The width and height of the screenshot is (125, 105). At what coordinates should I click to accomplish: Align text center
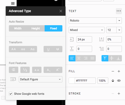coord(79,58)
